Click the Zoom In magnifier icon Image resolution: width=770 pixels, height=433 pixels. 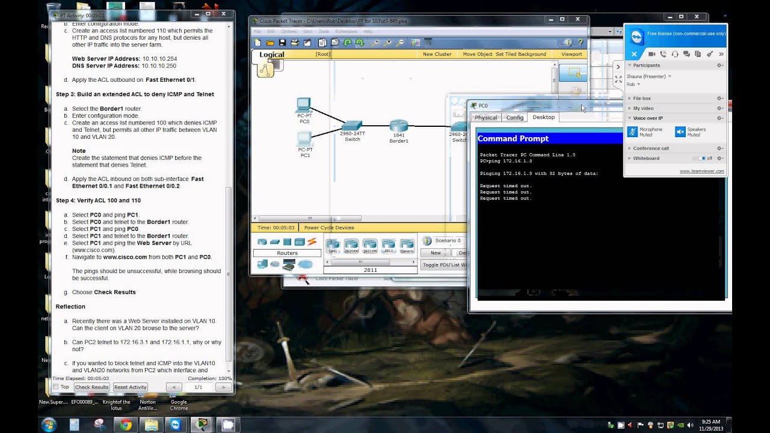point(374,43)
